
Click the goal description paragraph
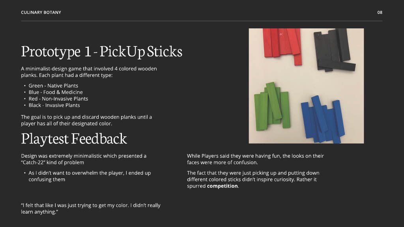coord(86,120)
